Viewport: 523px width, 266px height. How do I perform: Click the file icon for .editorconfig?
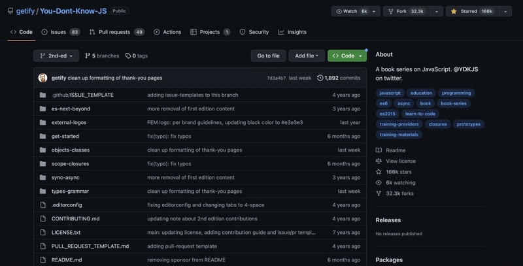coord(42,205)
